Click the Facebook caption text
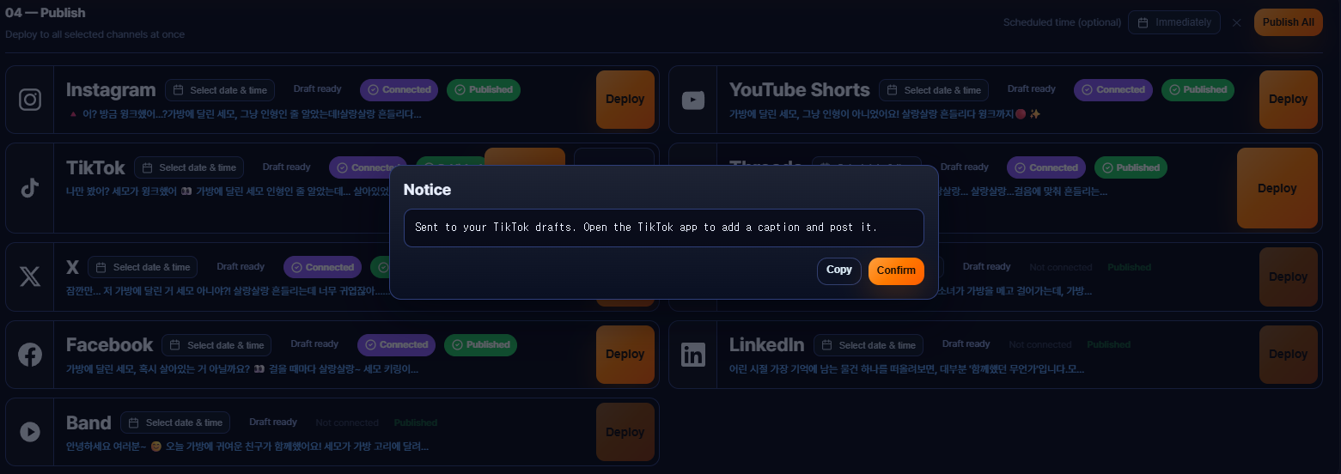Screen dimensions: 1341x474 (x=242, y=369)
